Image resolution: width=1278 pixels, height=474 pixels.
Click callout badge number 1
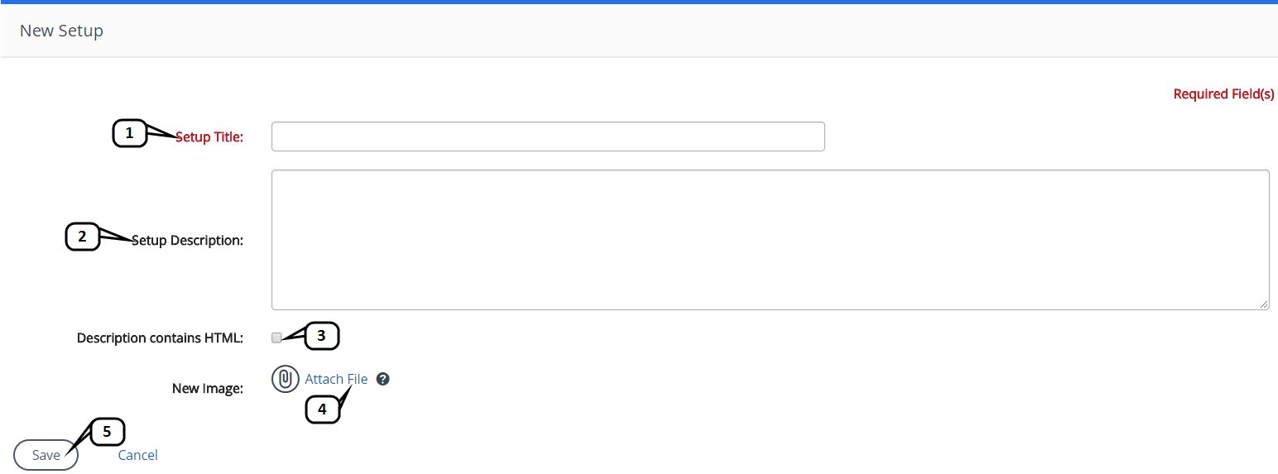tap(129, 133)
